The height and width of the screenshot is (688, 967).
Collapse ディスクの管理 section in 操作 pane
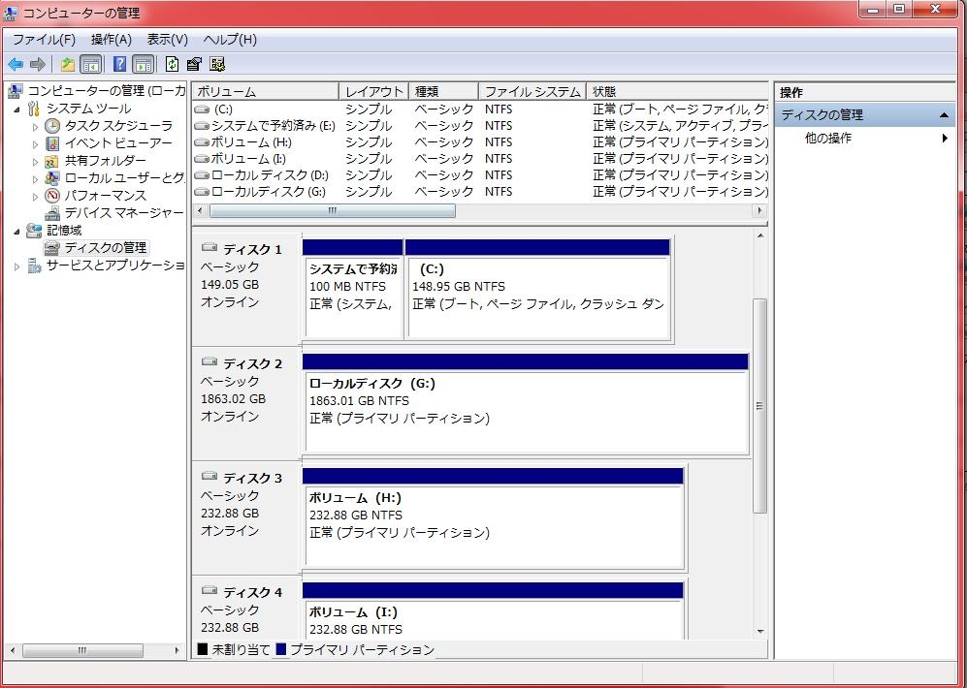[x=944, y=115]
